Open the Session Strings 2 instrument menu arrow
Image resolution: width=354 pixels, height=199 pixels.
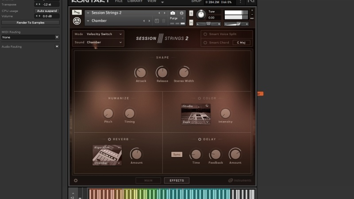(88, 13)
